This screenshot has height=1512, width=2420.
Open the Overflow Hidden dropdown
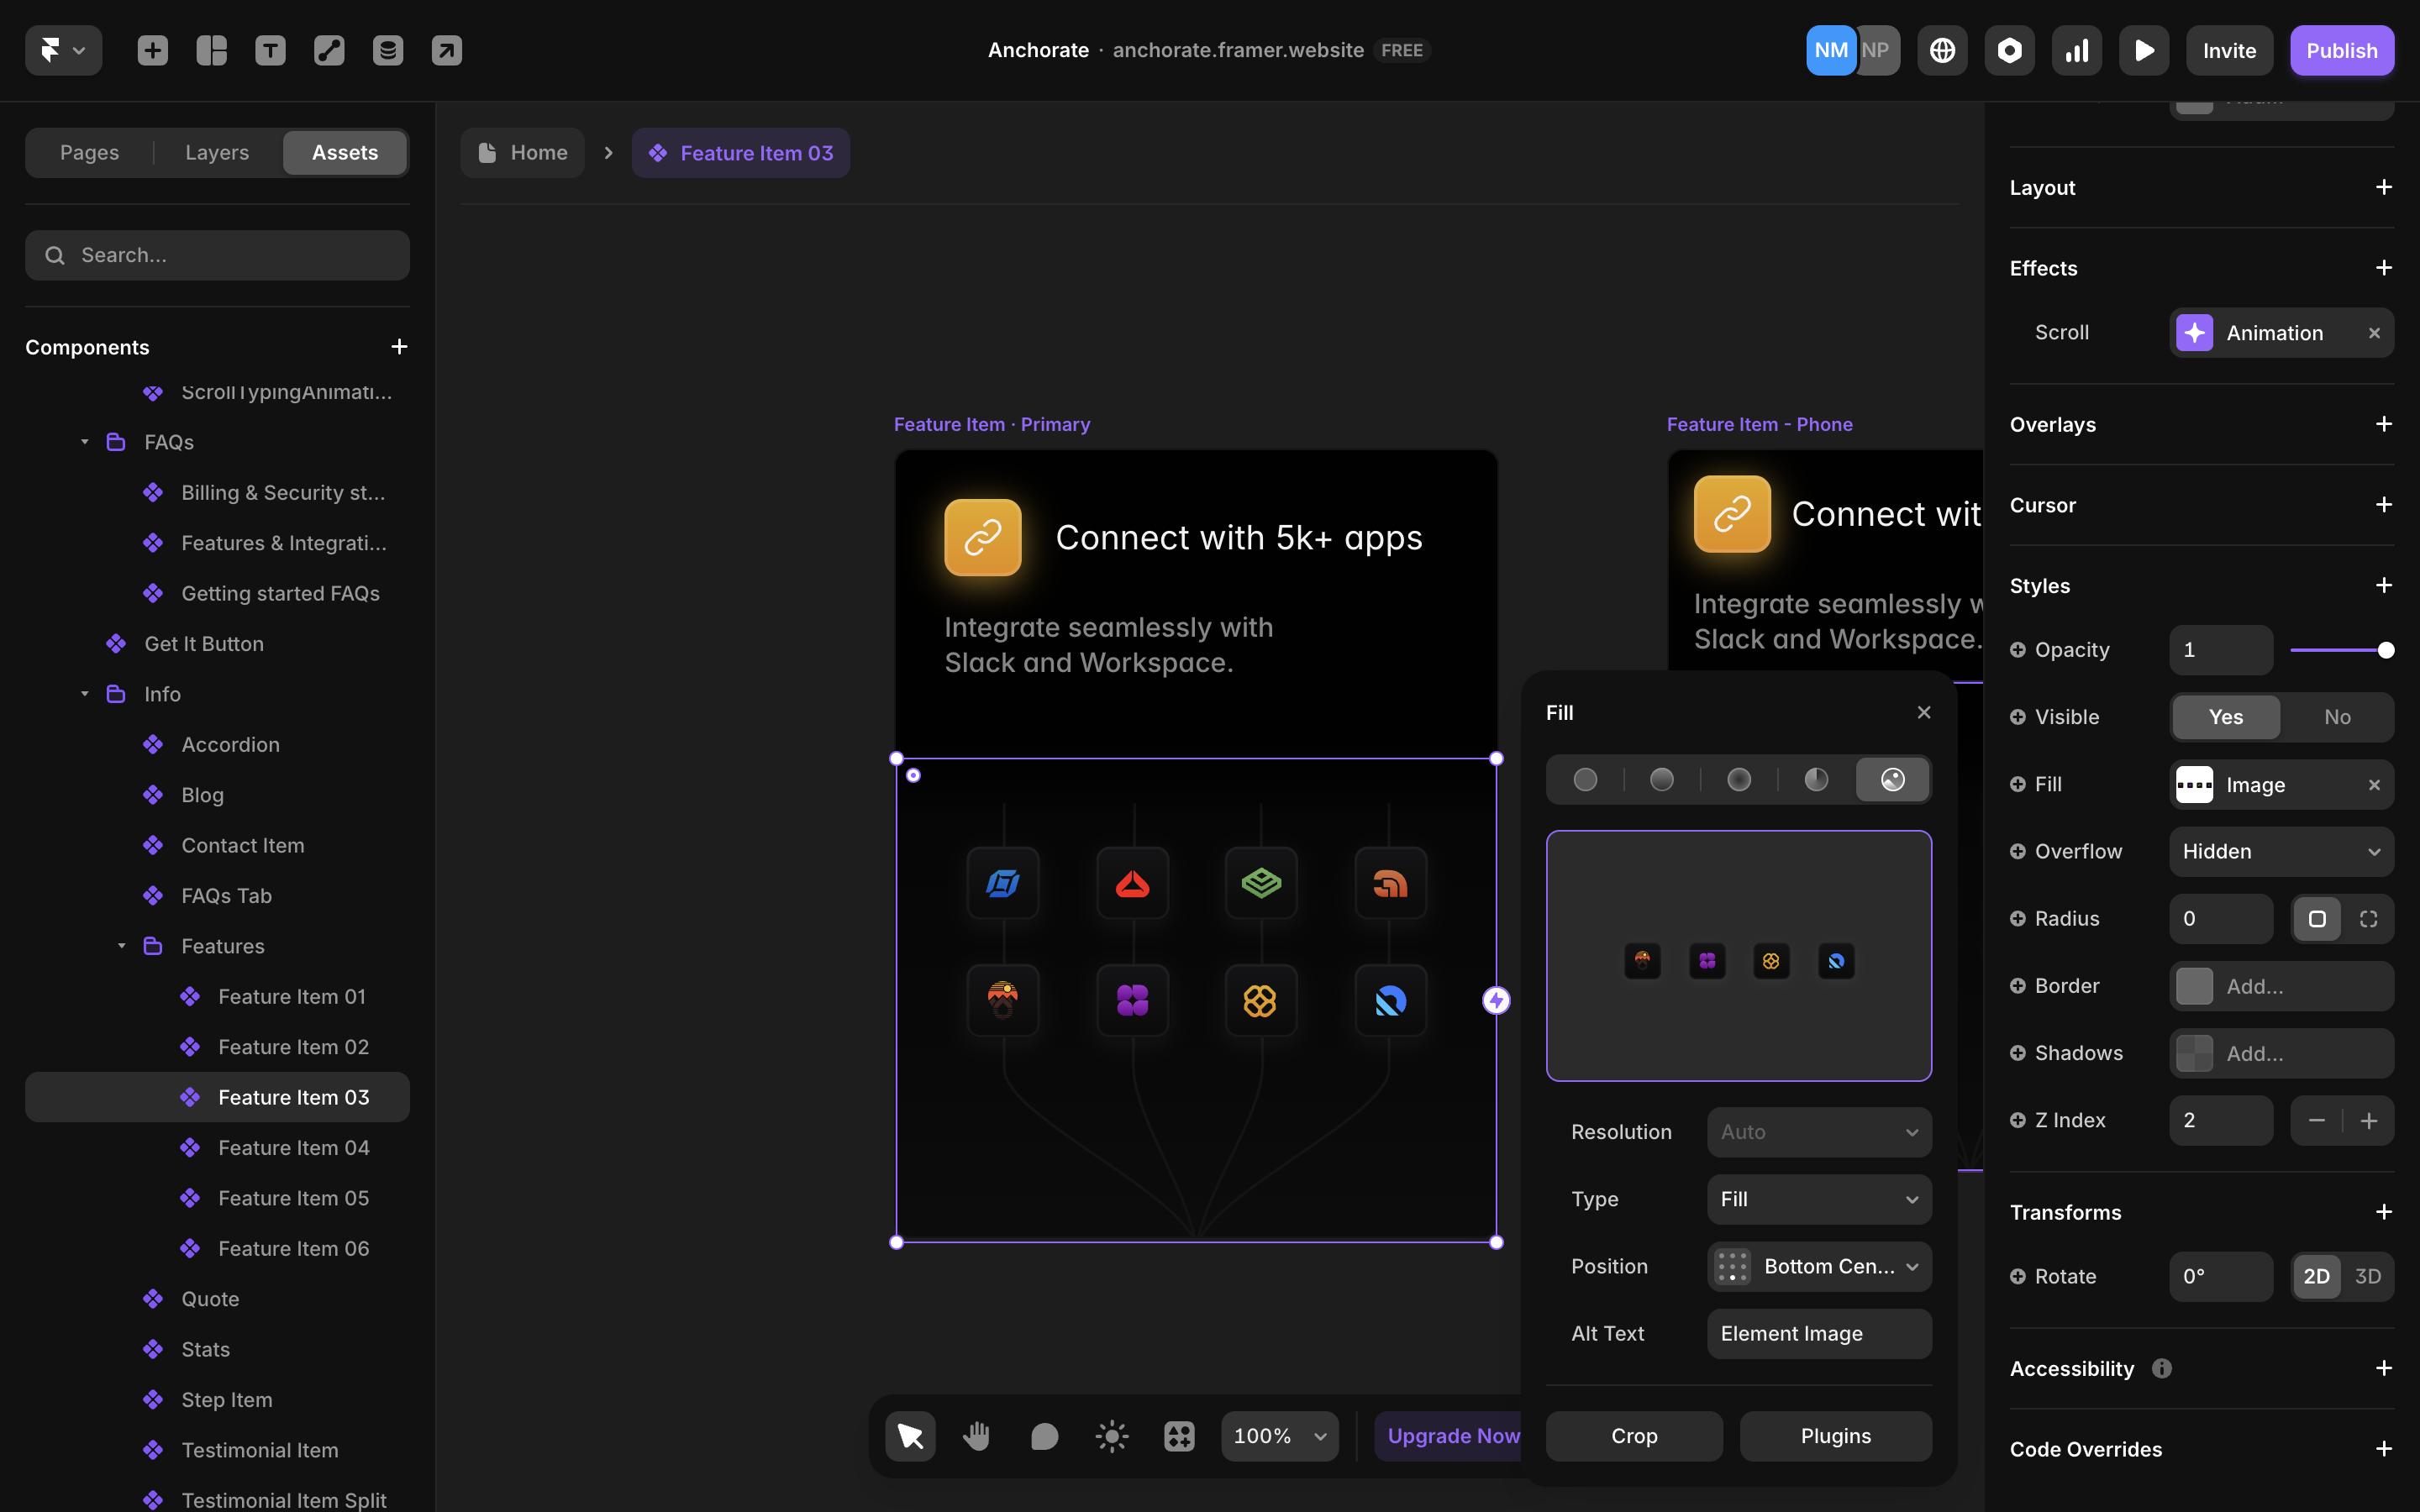pos(2281,851)
